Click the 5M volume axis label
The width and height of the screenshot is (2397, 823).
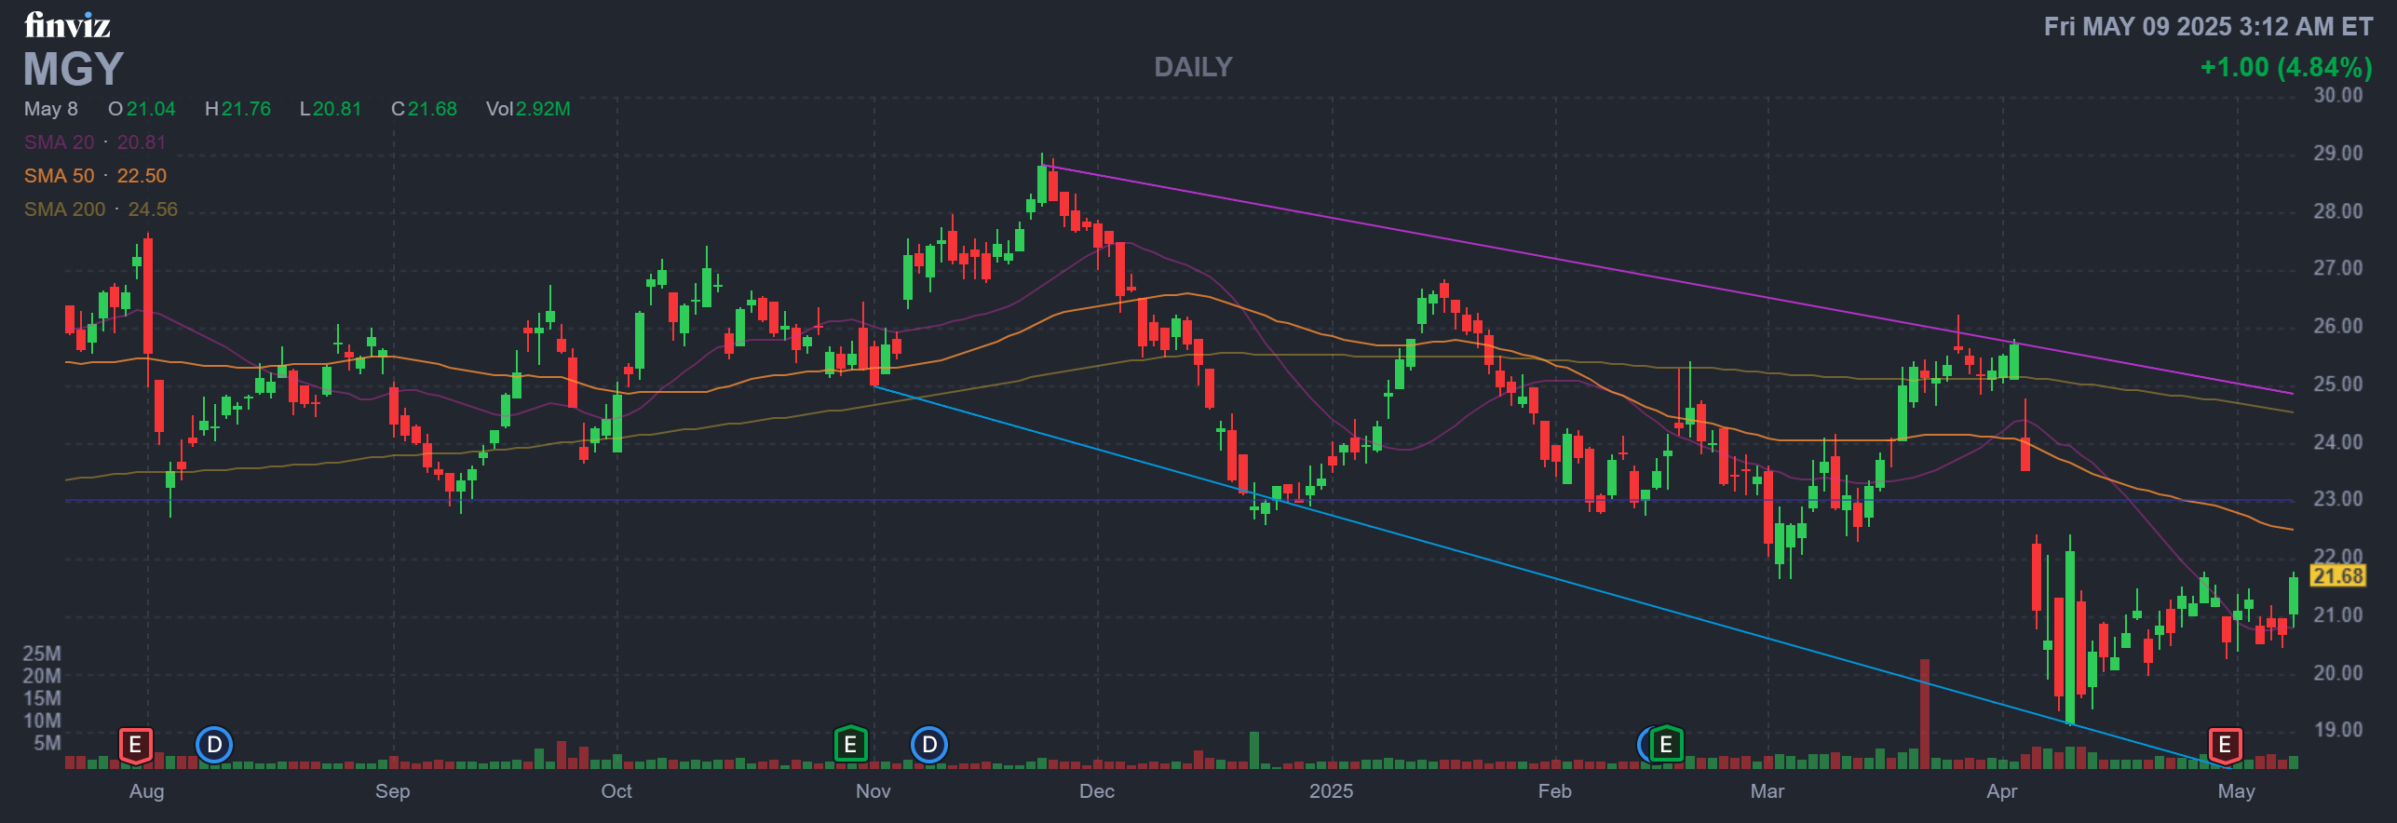[x=47, y=743]
